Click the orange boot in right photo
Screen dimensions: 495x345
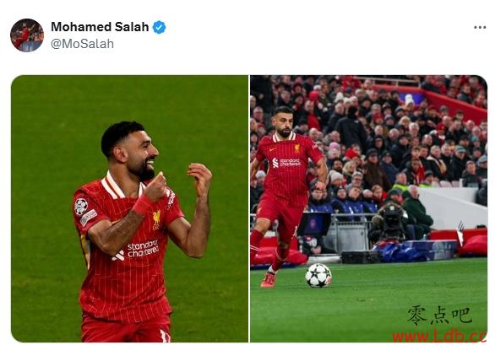(269, 279)
